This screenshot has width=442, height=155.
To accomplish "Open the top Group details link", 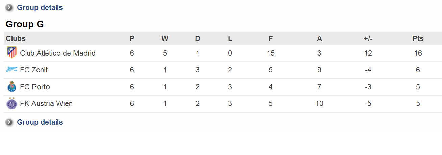I will point(40,7).
